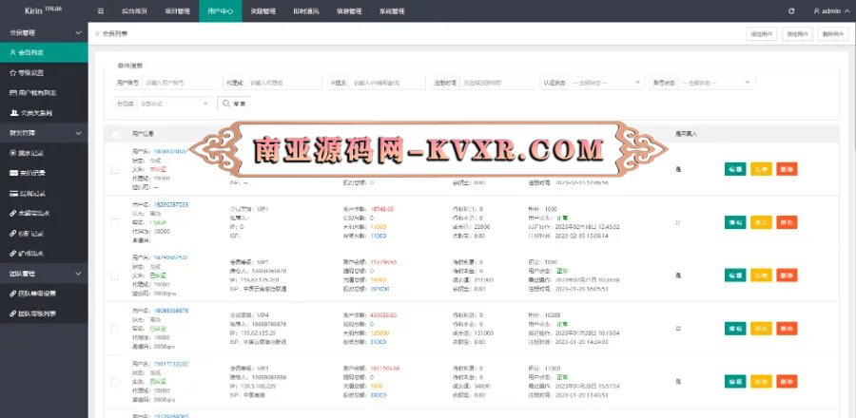Switch to the 奖励管理 top tab

pyautogui.click(x=263, y=10)
